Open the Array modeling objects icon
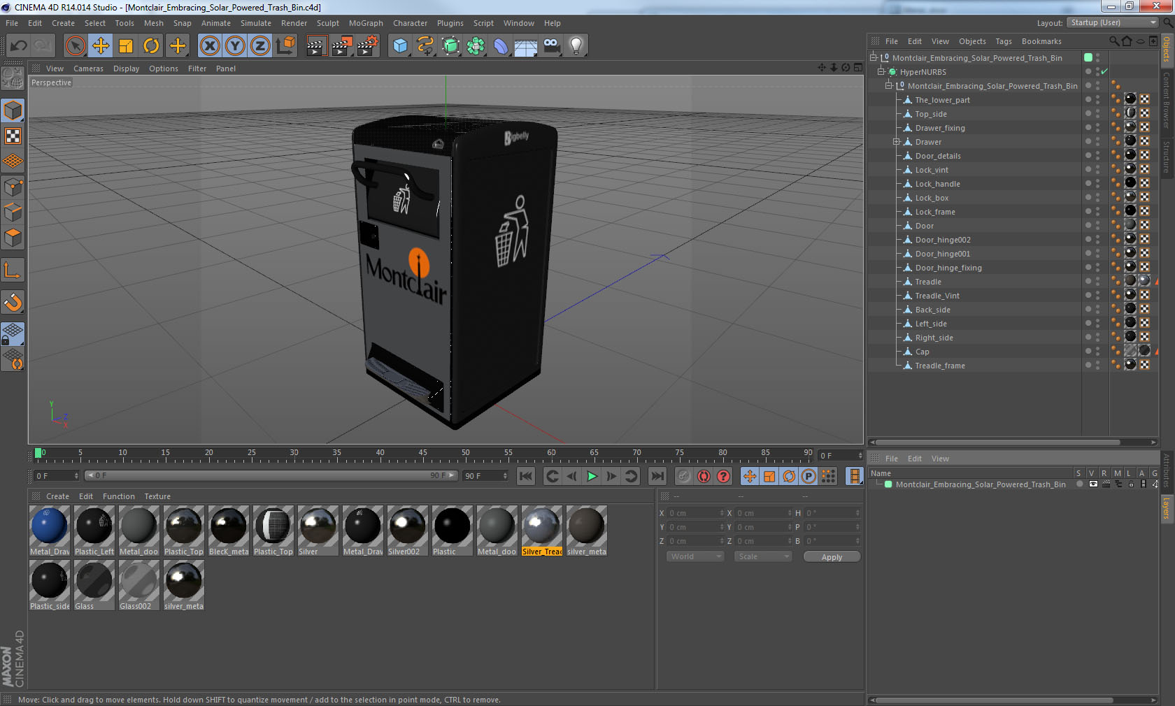Screen dimensions: 1175x706 click(476, 46)
